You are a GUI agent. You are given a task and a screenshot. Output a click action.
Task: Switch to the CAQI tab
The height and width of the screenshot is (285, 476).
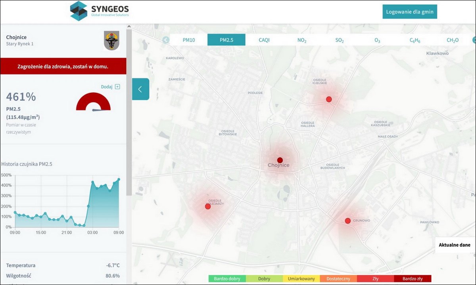tap(264, 40)
